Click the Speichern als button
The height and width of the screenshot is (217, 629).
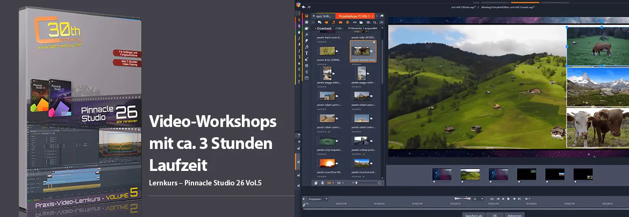point(473,215)
